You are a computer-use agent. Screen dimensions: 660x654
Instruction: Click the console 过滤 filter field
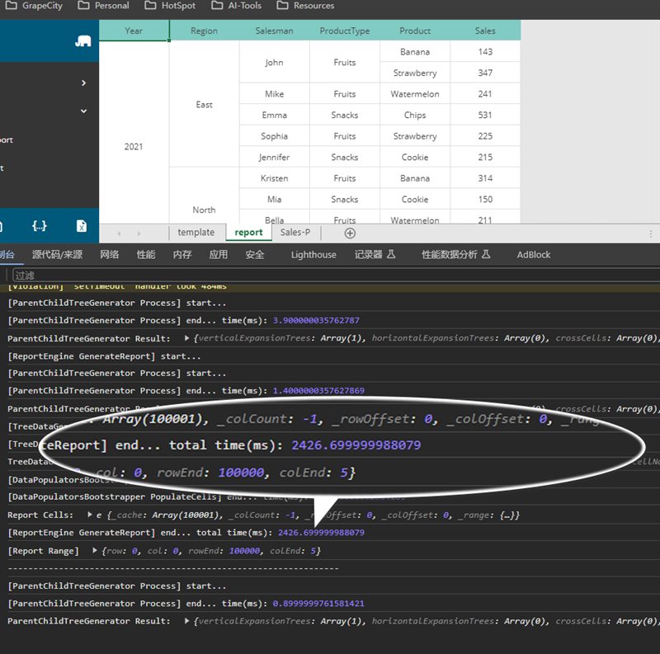(336, 275)
